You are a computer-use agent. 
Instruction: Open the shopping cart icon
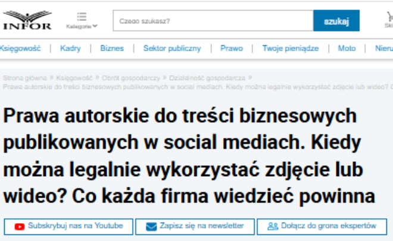click(x=389, y=17)
